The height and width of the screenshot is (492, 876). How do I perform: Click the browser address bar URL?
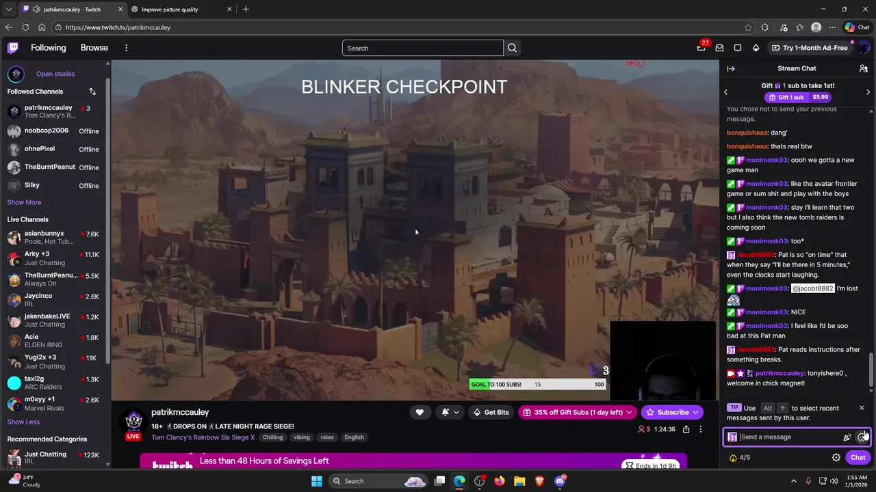118,27
